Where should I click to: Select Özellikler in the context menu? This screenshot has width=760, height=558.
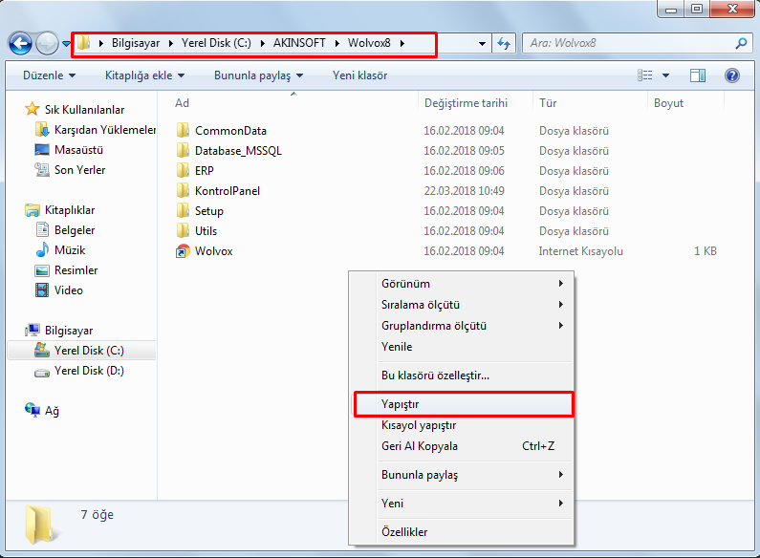(404, 532)
